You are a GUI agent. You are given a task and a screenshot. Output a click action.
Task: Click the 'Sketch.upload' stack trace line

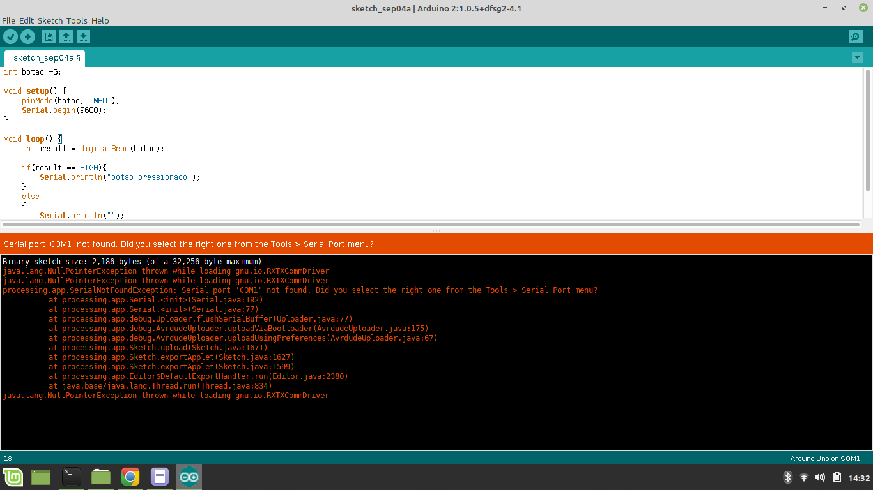click(x=158, y=348)
